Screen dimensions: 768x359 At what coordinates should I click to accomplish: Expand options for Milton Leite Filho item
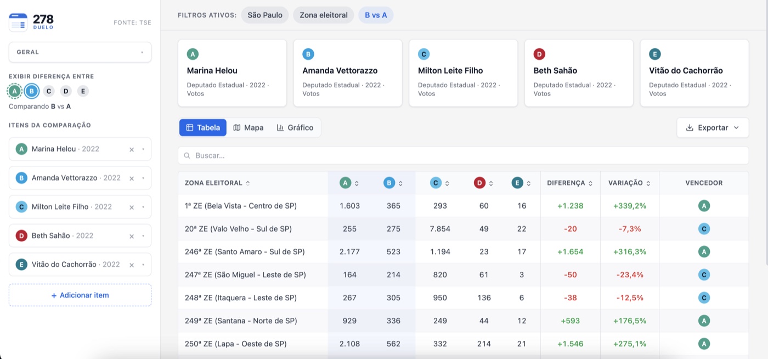click(x=143, y=207)
